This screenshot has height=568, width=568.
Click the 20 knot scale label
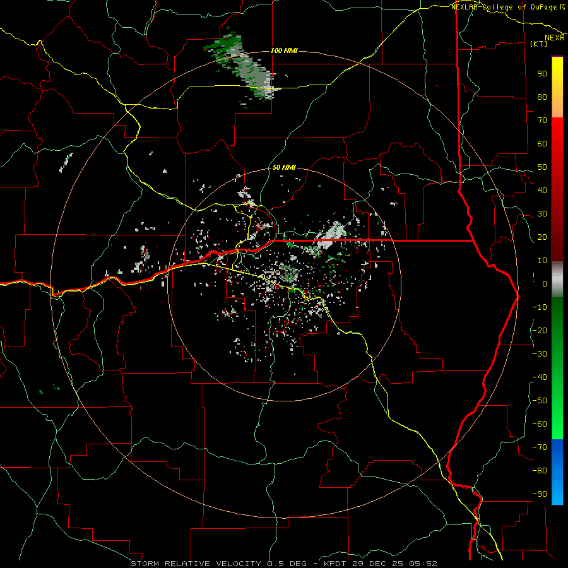tap(542, 237)
